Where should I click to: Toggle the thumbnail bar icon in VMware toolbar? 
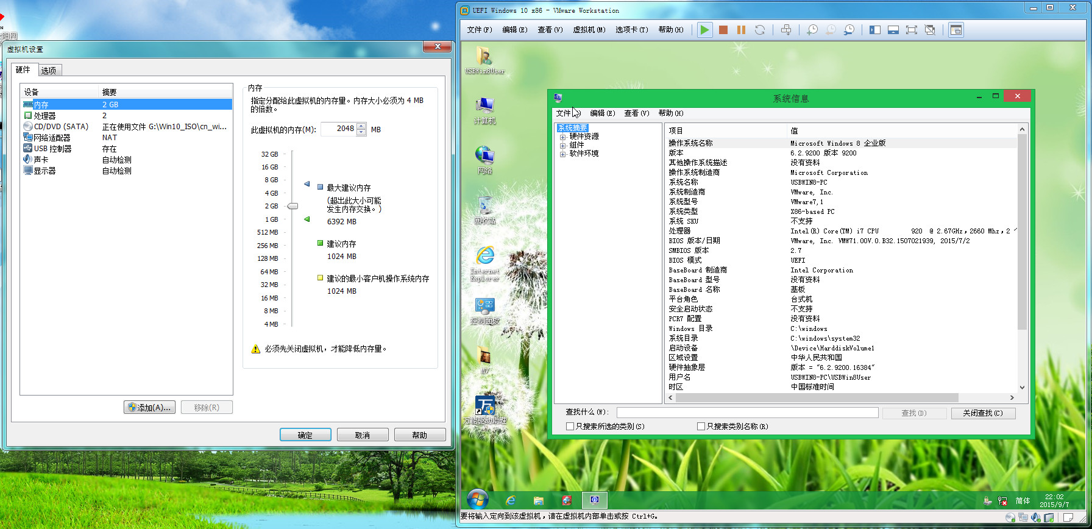point(893,30)
